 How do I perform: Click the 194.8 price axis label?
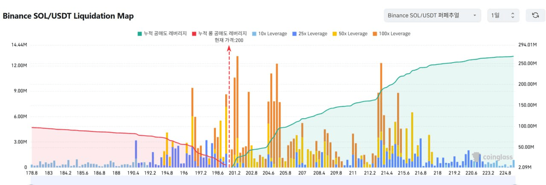click(x=167, y=174)
